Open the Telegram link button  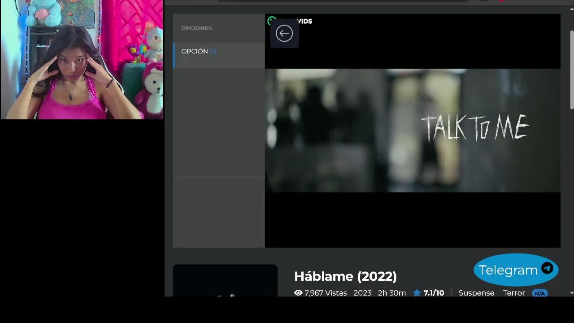[x=516, y=270]
